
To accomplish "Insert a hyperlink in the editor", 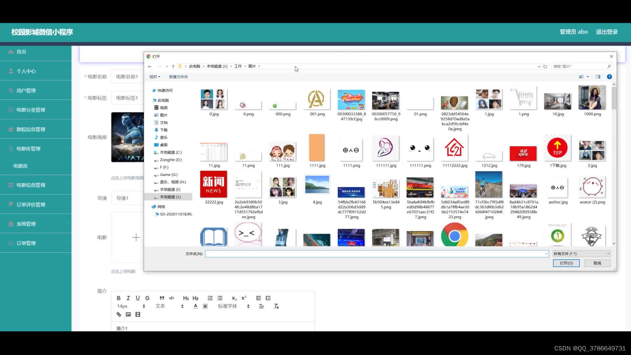I will [x=119, y=315].
